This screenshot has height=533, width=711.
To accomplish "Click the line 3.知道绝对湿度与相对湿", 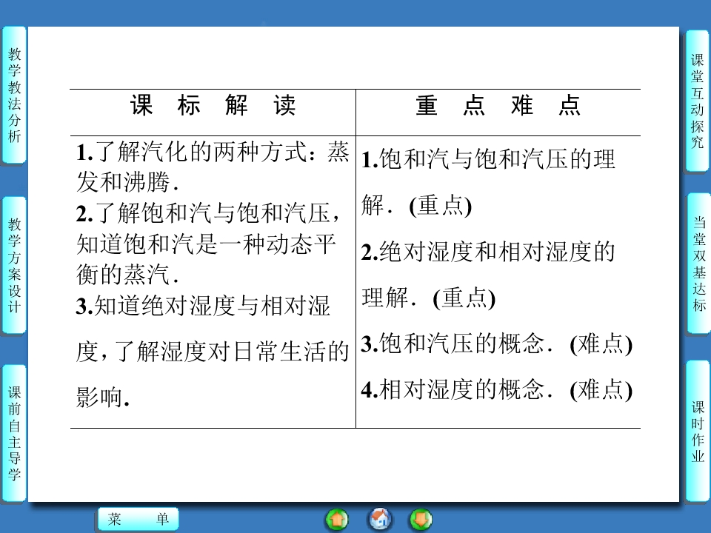I will coord(203,306).
